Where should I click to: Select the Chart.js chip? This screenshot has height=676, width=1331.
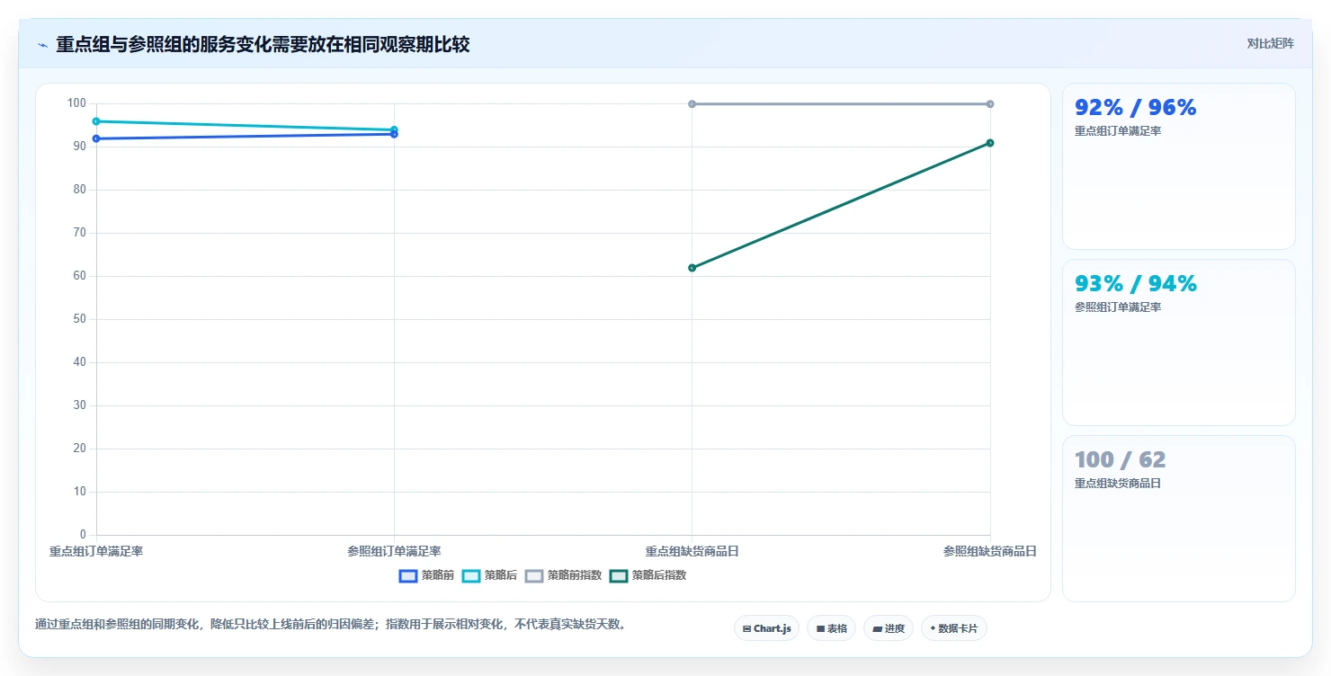pos(766,628)
